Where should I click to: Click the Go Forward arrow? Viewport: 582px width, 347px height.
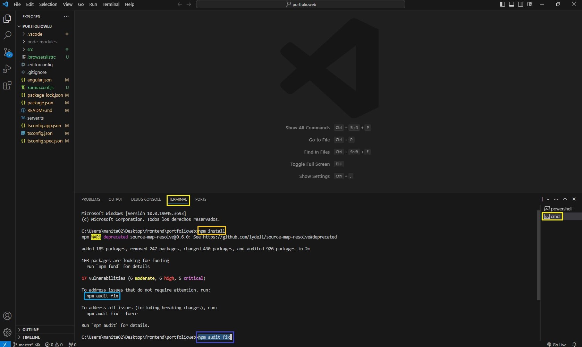tap(189, 4)
